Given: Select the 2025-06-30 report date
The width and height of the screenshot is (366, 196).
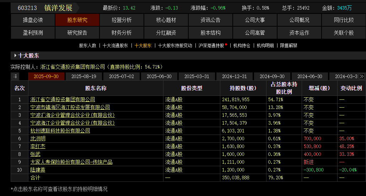Looking at the screenshot, I should tap(159, 76).
